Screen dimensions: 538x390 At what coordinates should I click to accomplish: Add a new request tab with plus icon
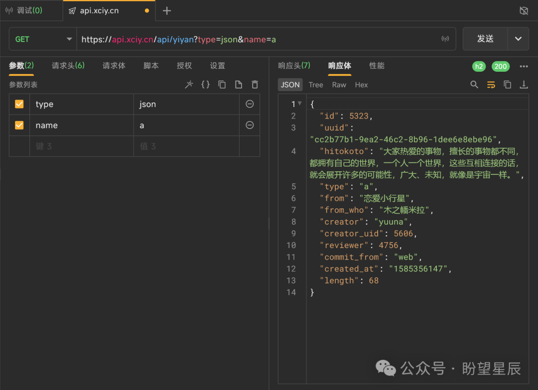(167, 11)
